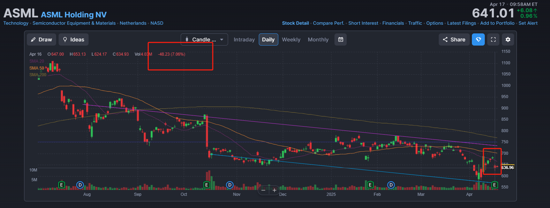The width and height of the screenshot is (550, 208).
Task: Click the November dividend D marker
Action: click(x=230, y=185)
